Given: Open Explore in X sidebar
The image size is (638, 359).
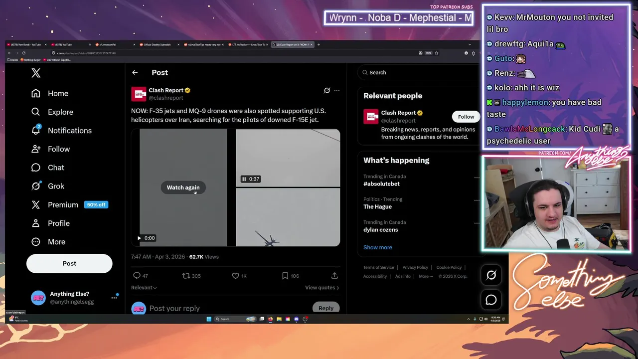Looking at the screenshot, I should (x=52, y=112).
